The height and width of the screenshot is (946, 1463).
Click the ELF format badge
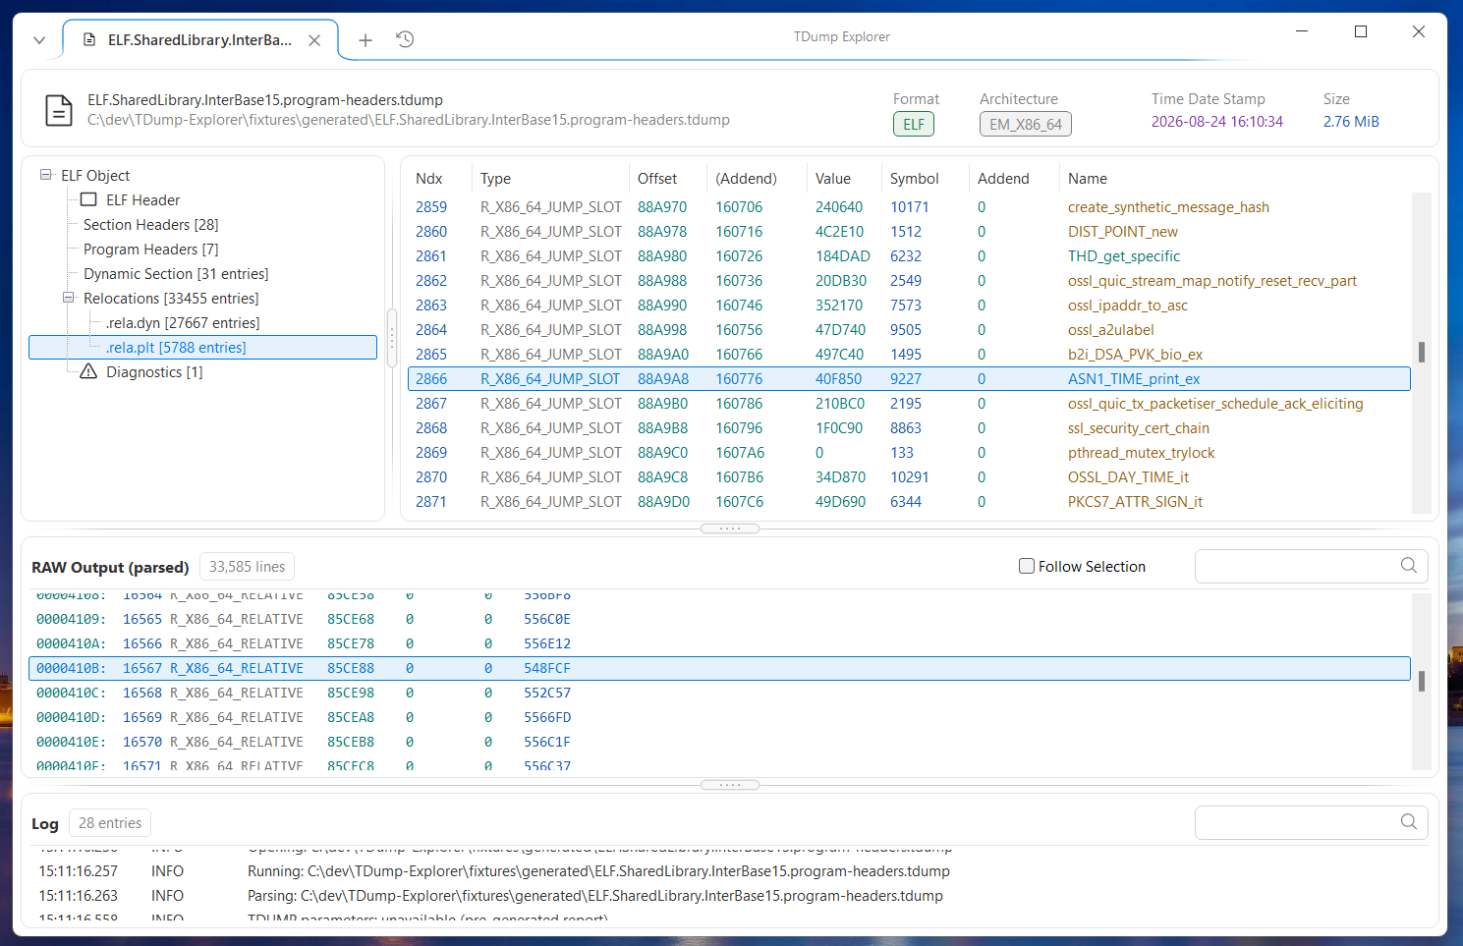click(914, 125)
